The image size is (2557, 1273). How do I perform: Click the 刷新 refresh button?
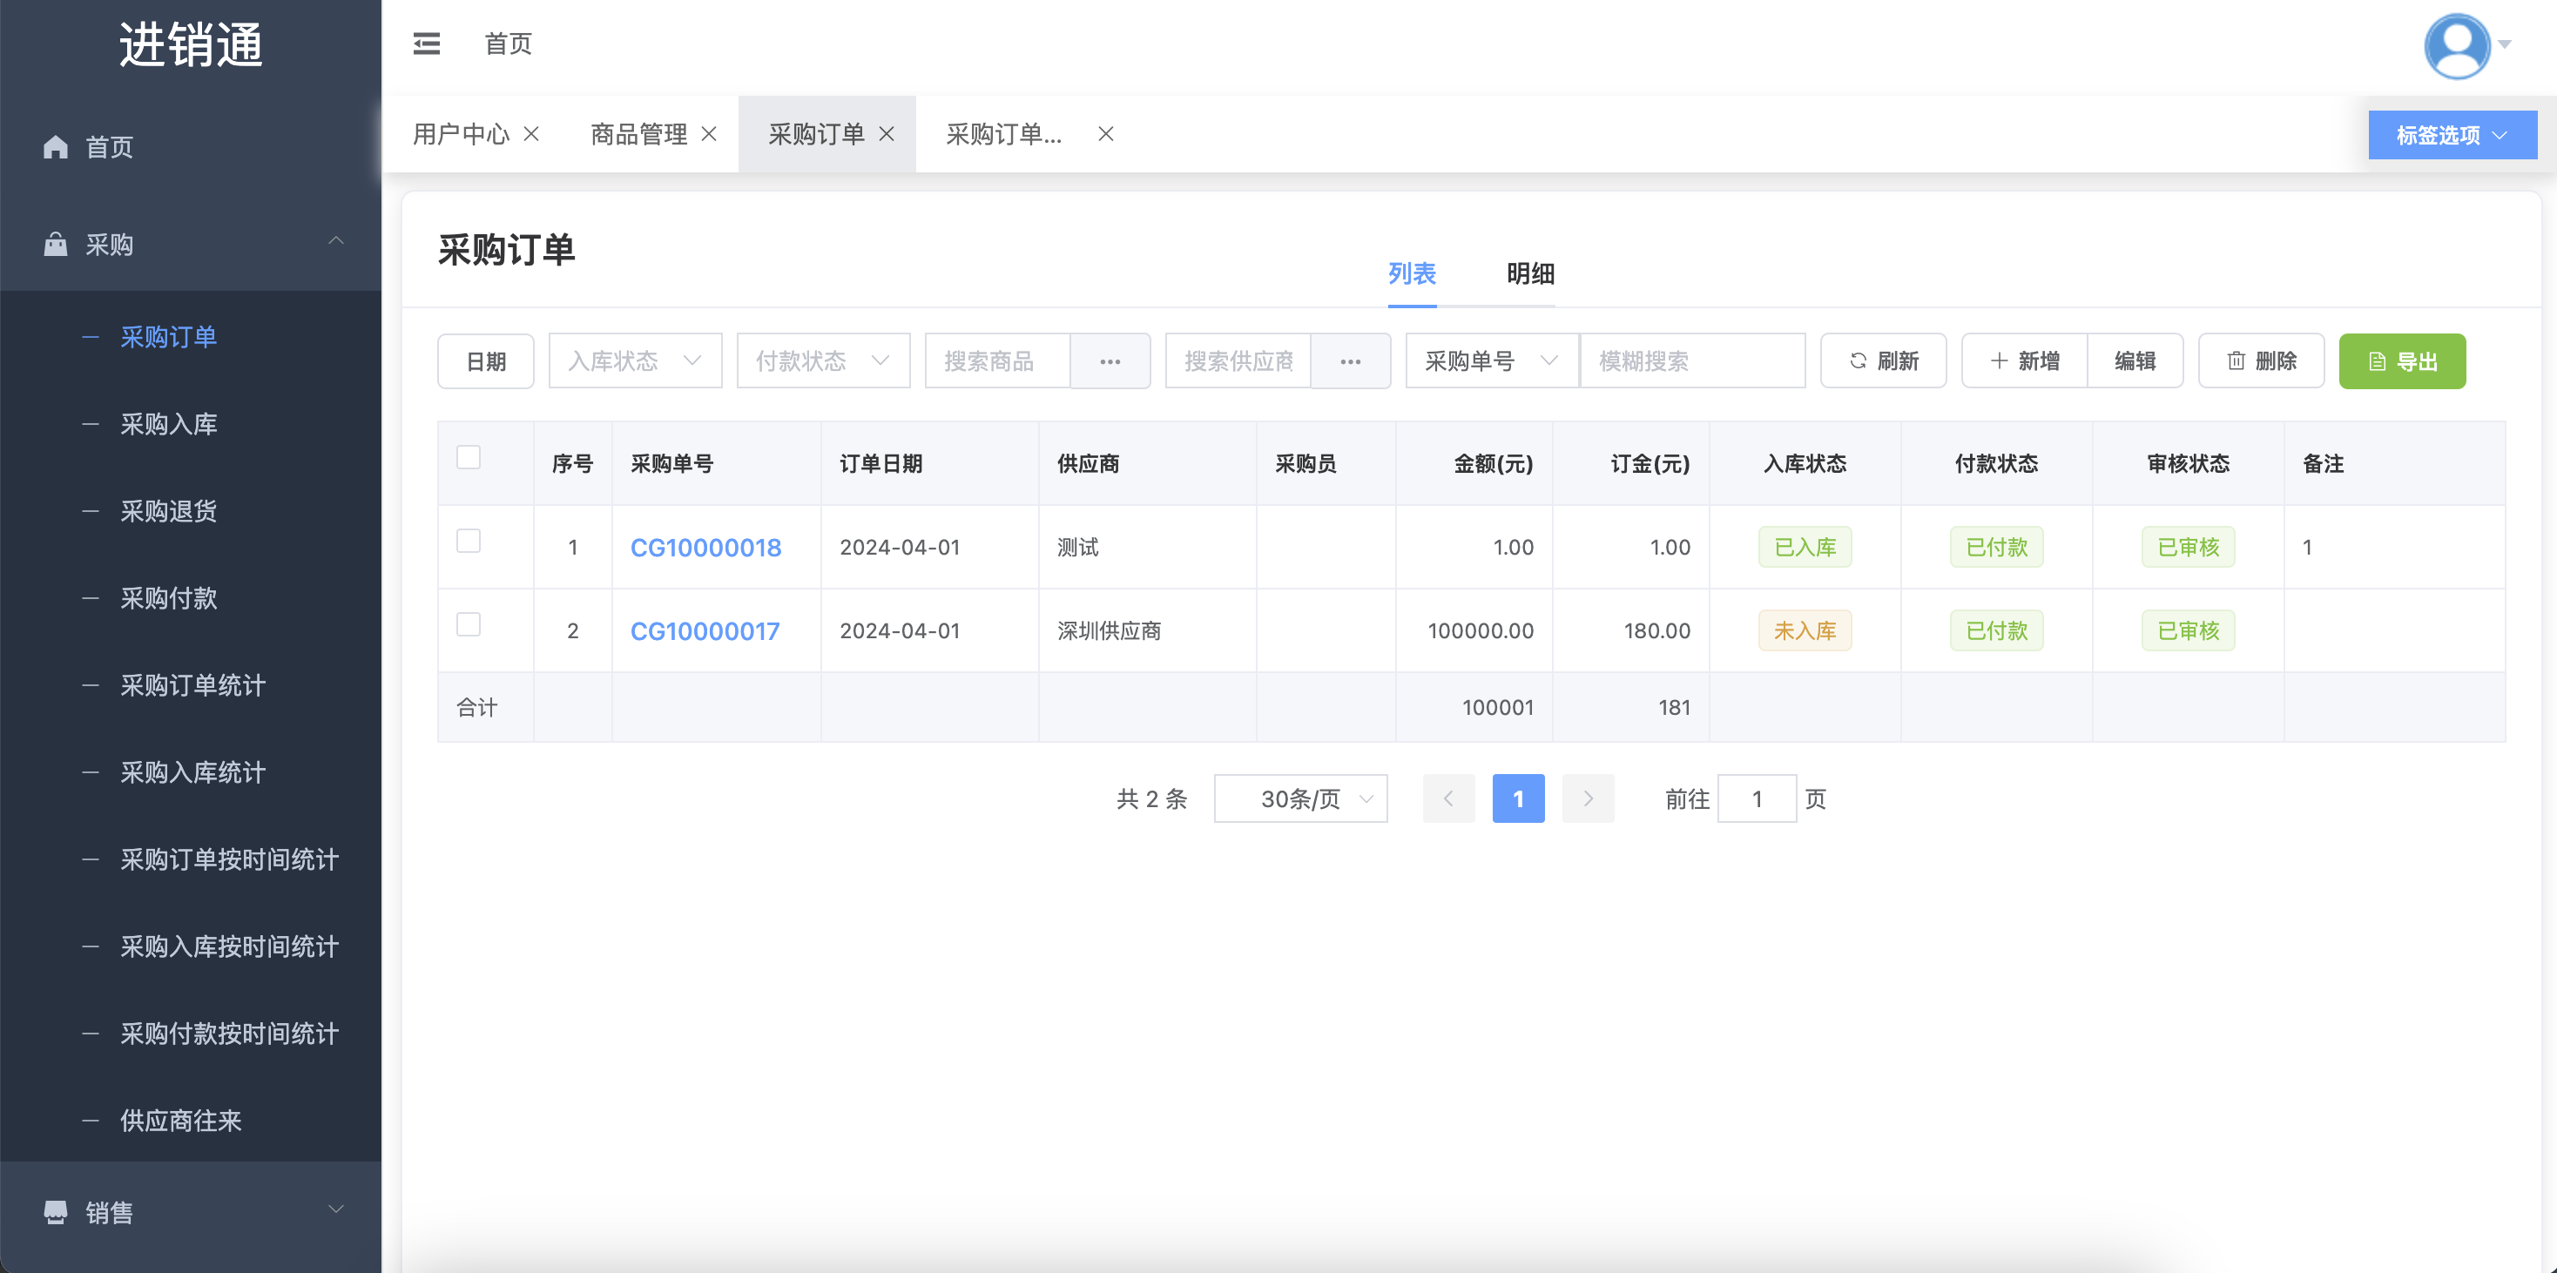[1883, 361]
